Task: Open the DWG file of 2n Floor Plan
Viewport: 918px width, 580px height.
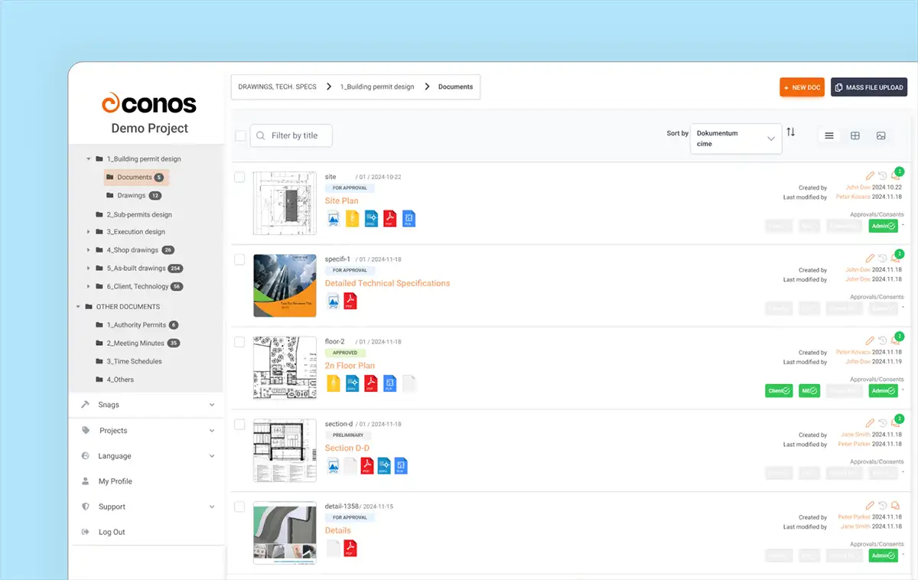Action: [x=352, y=383]
